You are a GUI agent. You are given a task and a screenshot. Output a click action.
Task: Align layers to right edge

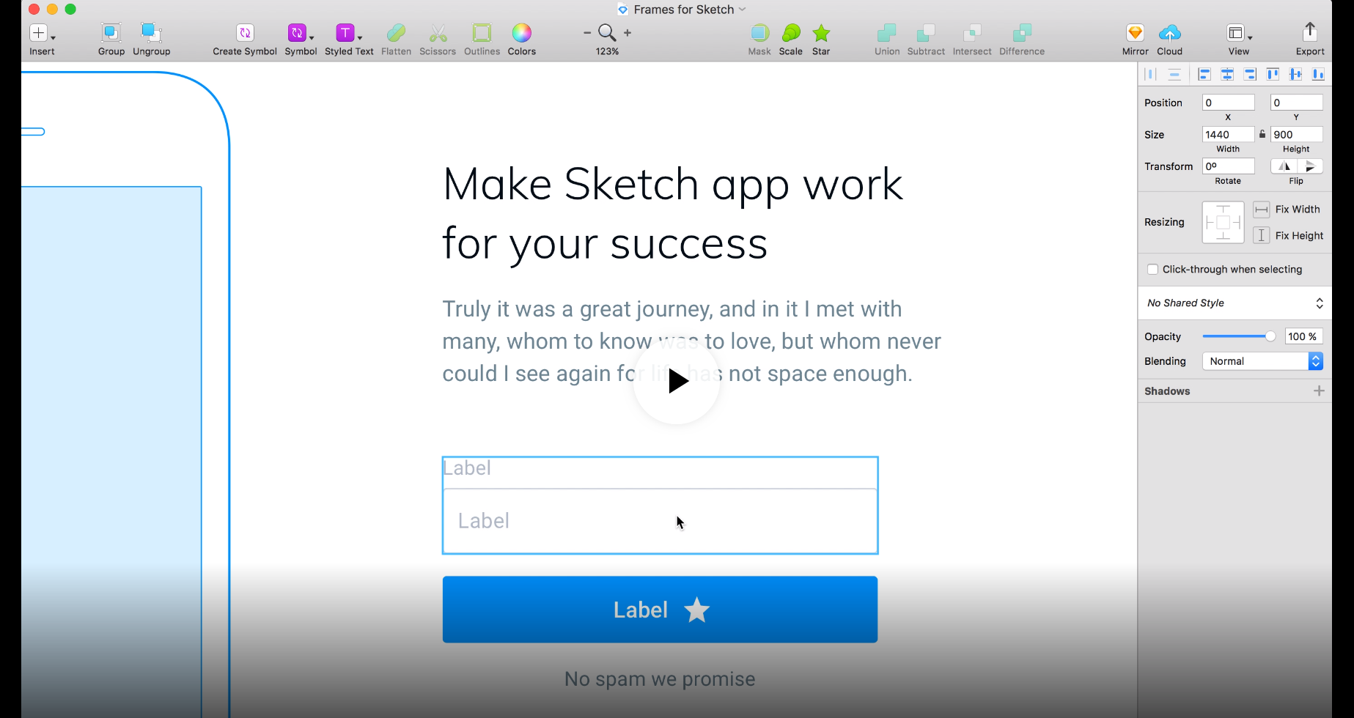pyautogui.click(x=1250, y=74)
